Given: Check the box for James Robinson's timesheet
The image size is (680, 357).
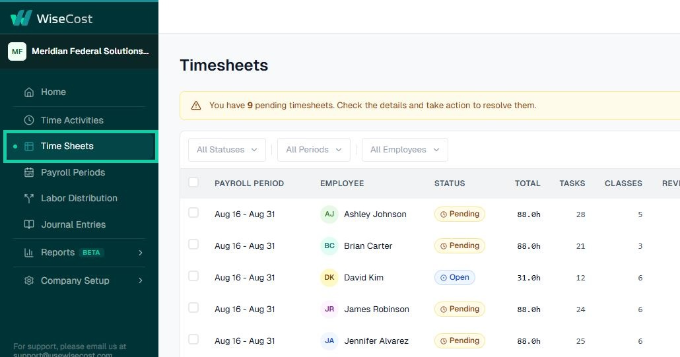Looking at the screenshot, I should tap(193, 308).
